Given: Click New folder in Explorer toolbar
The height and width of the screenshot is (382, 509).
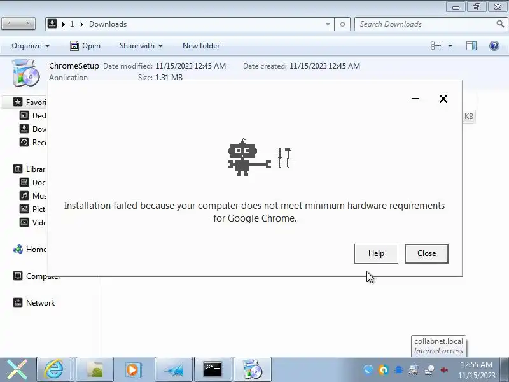Looking at the screenshot, I should [201, 46].
